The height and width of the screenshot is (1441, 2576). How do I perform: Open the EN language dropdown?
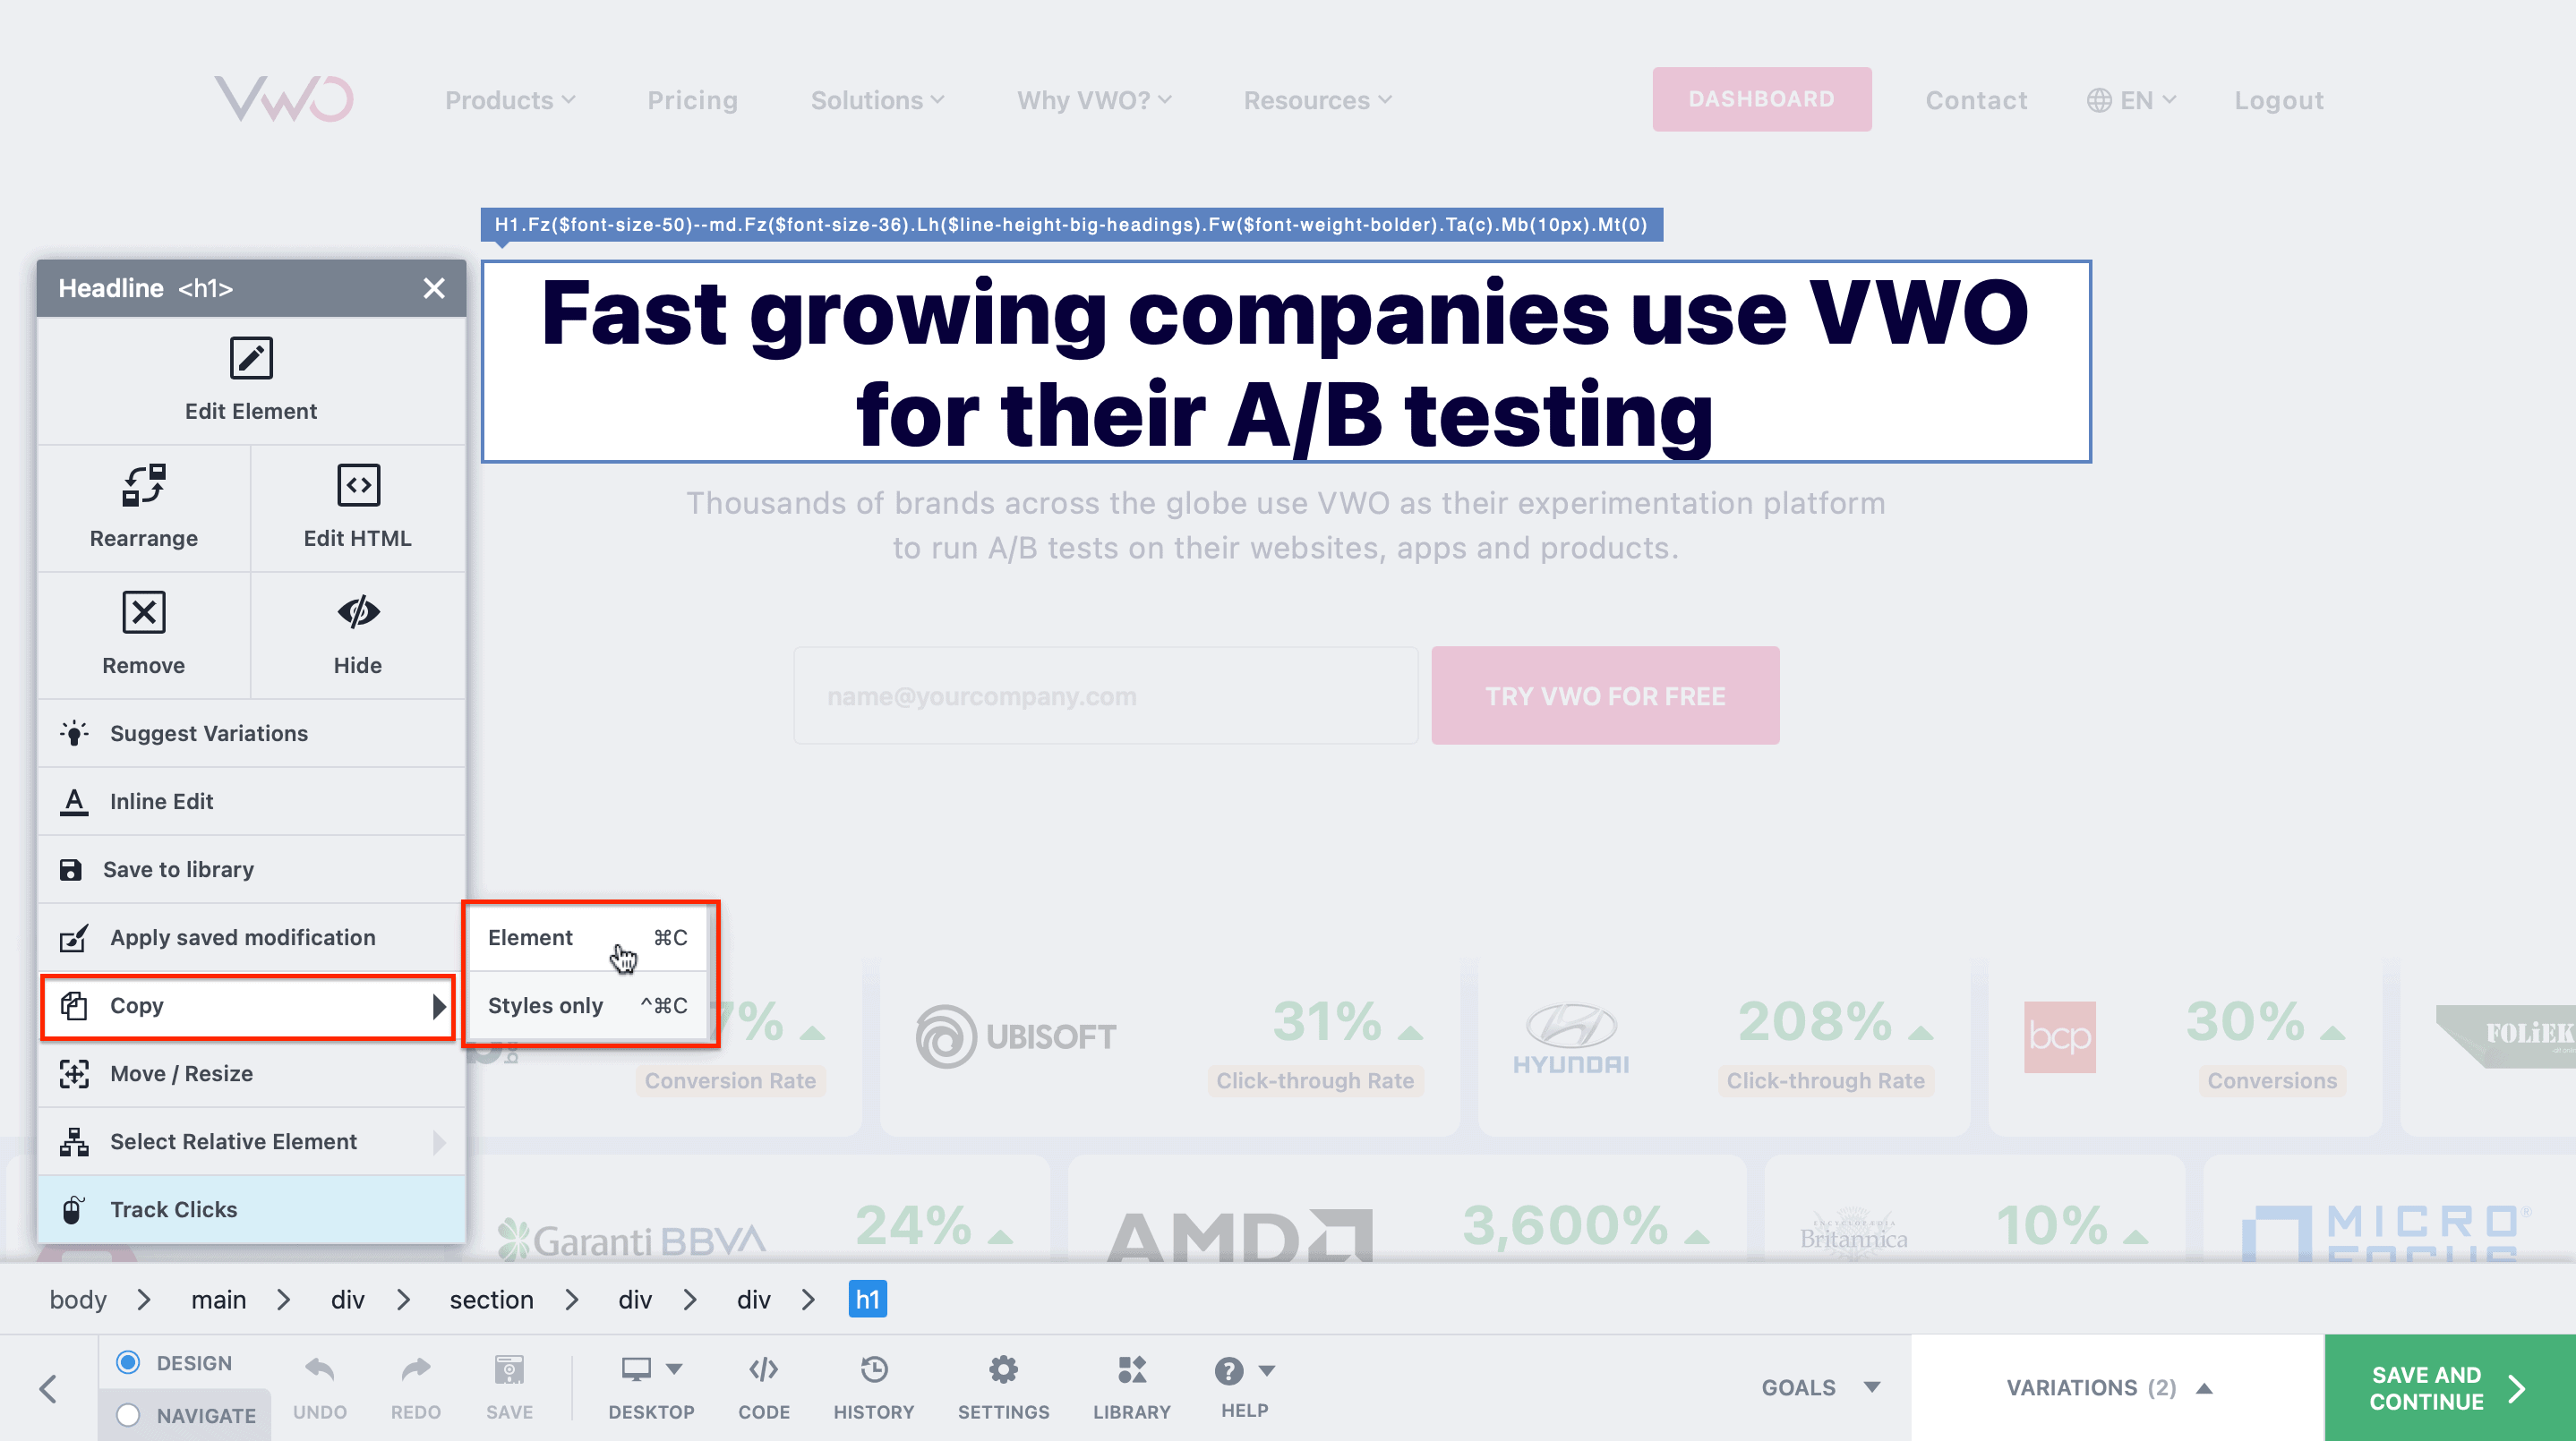pos(2131,100)
